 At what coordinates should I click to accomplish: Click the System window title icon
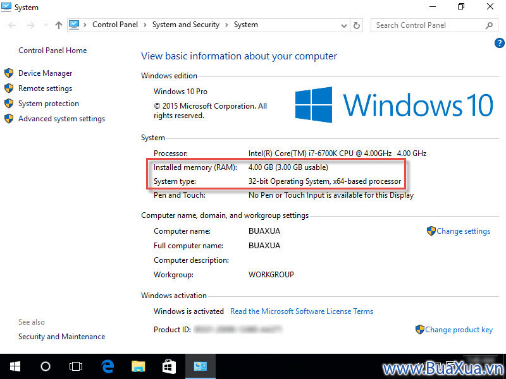pos(6,7)
